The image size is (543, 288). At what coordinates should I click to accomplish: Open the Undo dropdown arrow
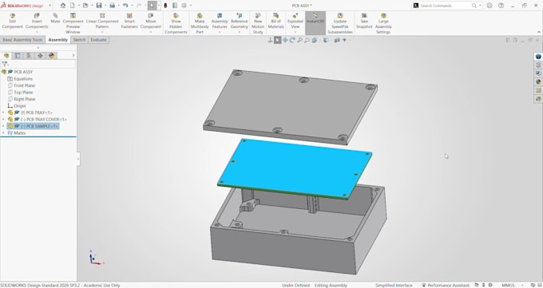click(132, 6)
